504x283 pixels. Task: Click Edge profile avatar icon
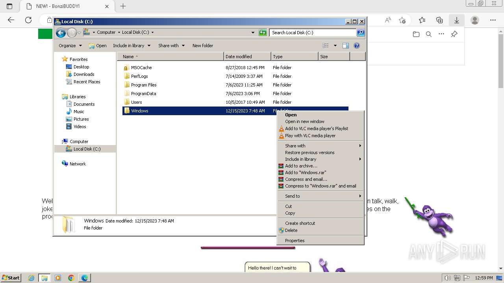click(475, 20)
